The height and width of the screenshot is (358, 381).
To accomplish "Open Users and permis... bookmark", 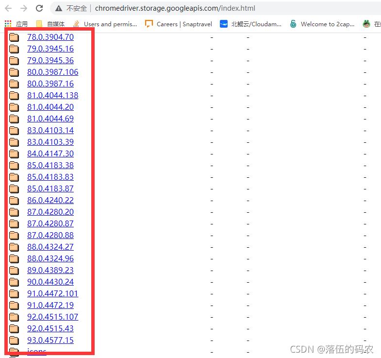I will tap(105, 24).
